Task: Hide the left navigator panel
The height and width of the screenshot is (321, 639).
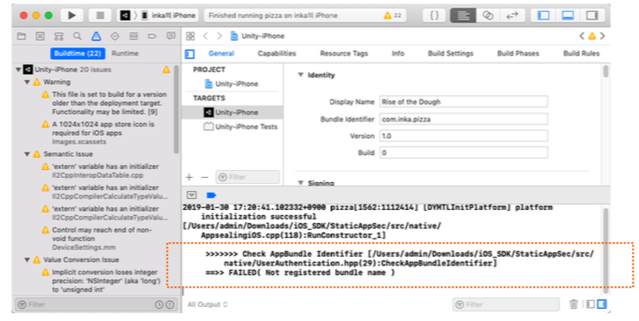Action: coord(543,16)
